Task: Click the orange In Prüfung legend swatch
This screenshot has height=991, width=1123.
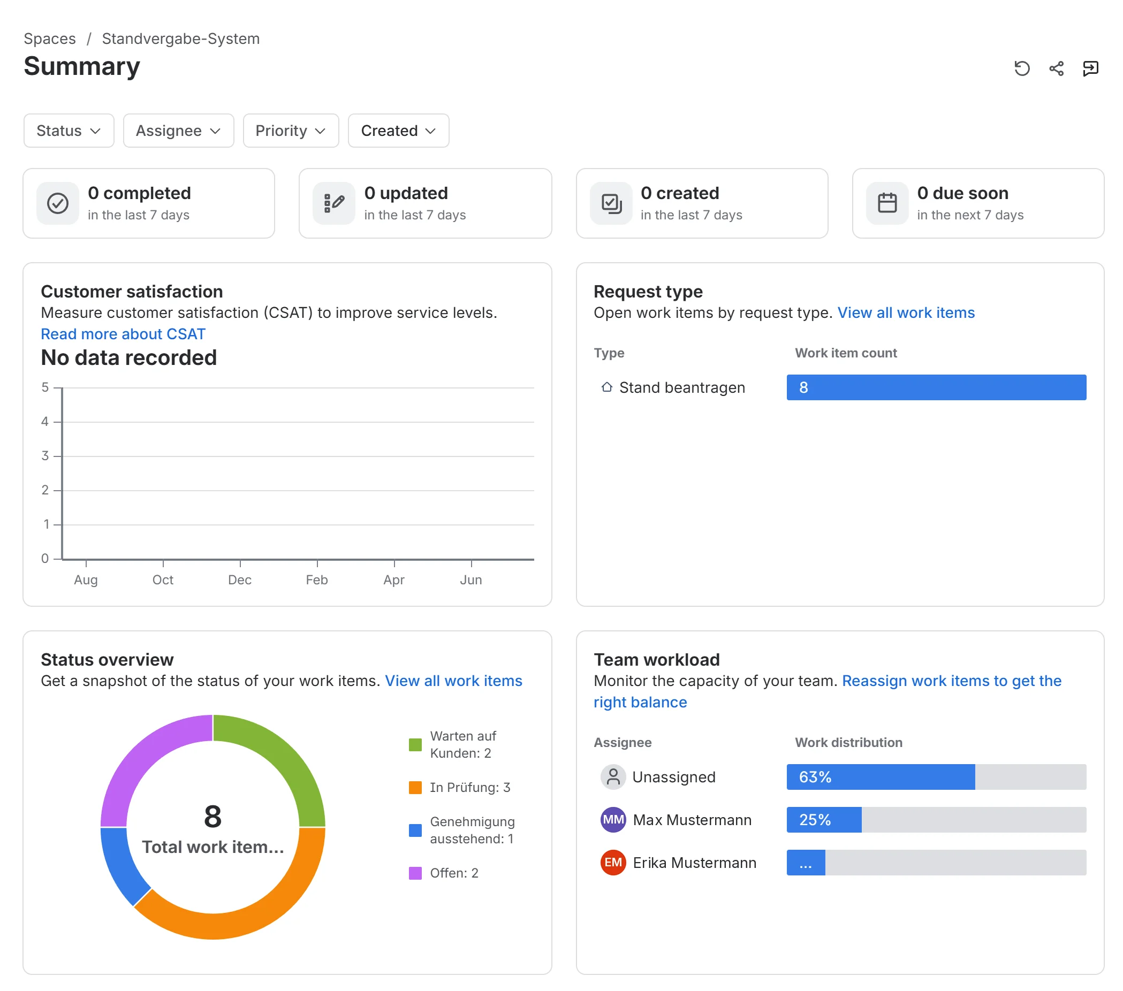Action: (x=415, y=787)
